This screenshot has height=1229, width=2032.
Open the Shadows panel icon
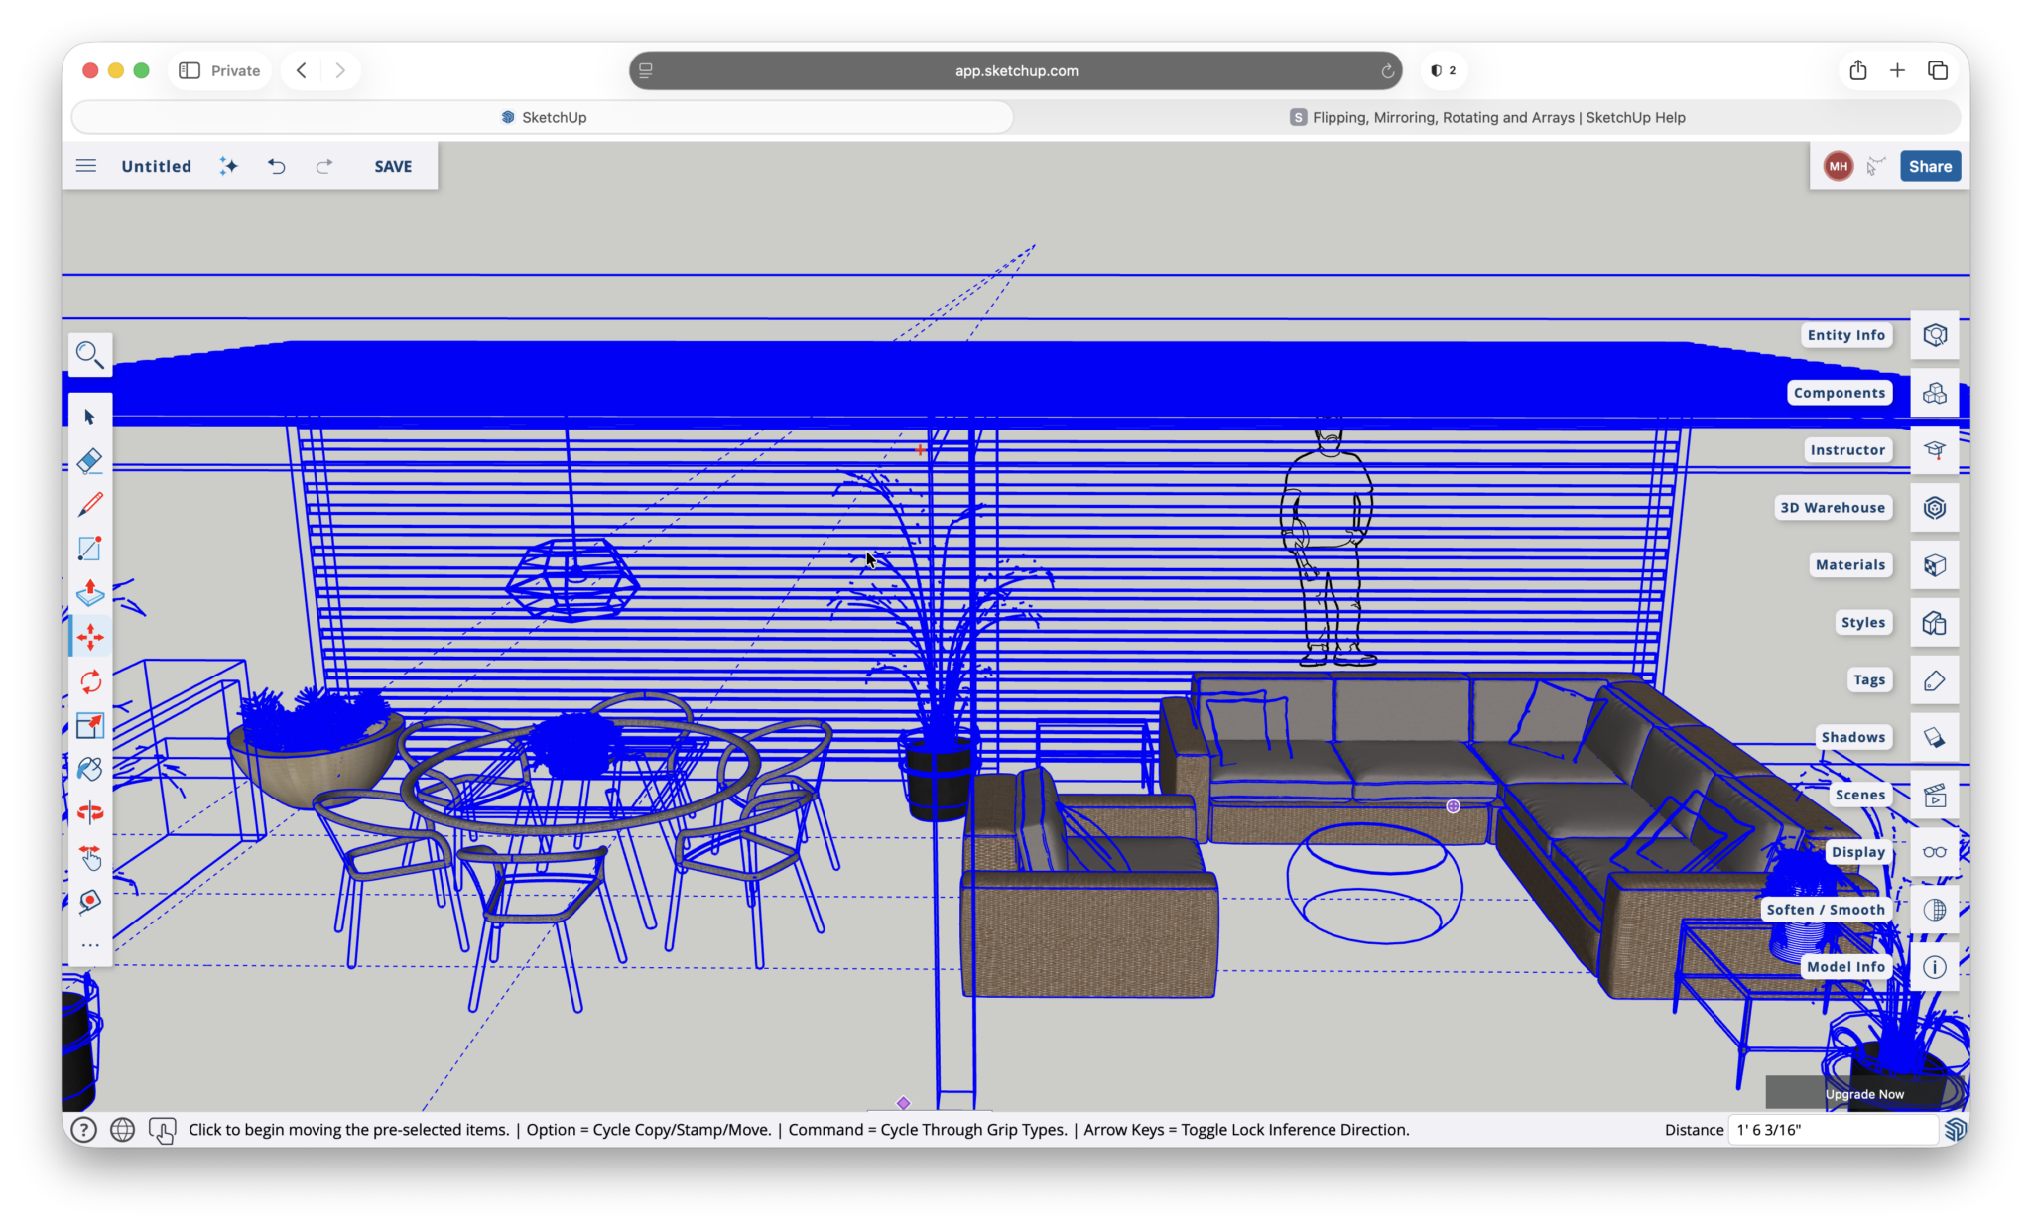[1935, 737]
